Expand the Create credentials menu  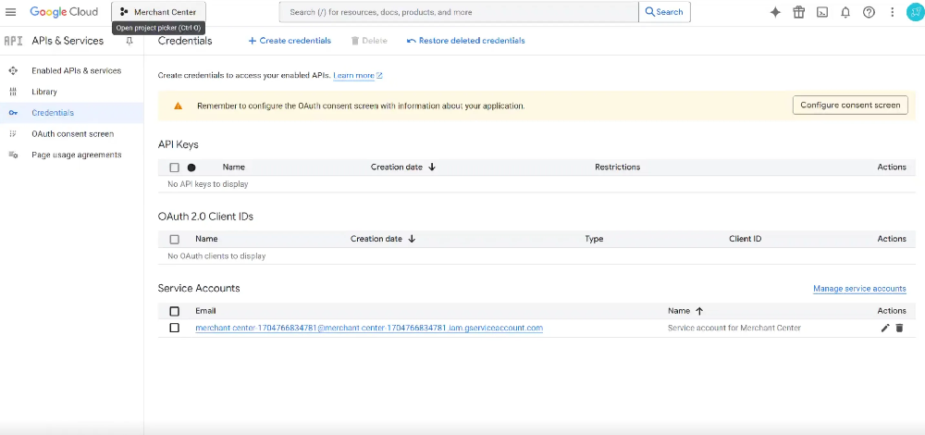point(290,41)
